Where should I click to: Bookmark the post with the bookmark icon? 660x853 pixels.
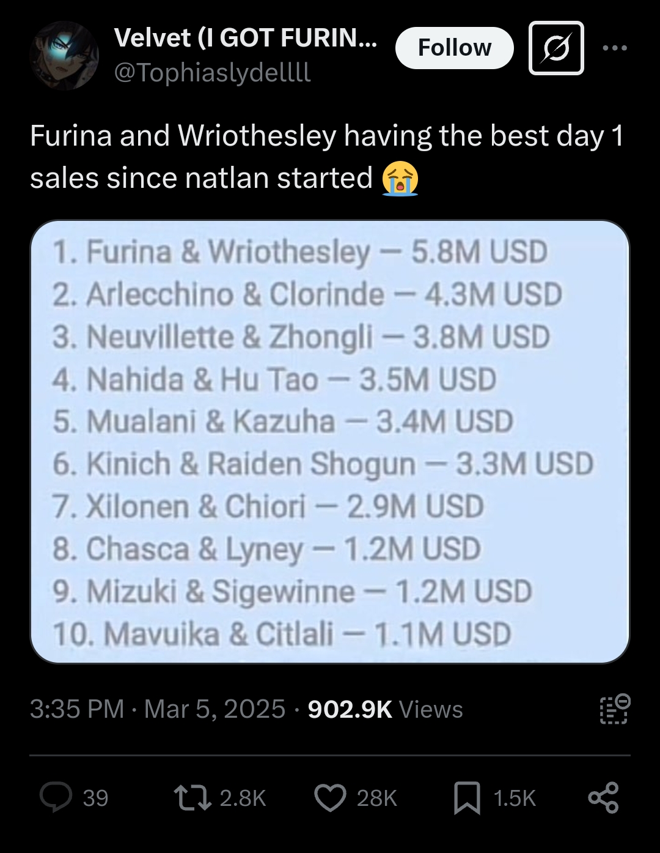[467, 799]
